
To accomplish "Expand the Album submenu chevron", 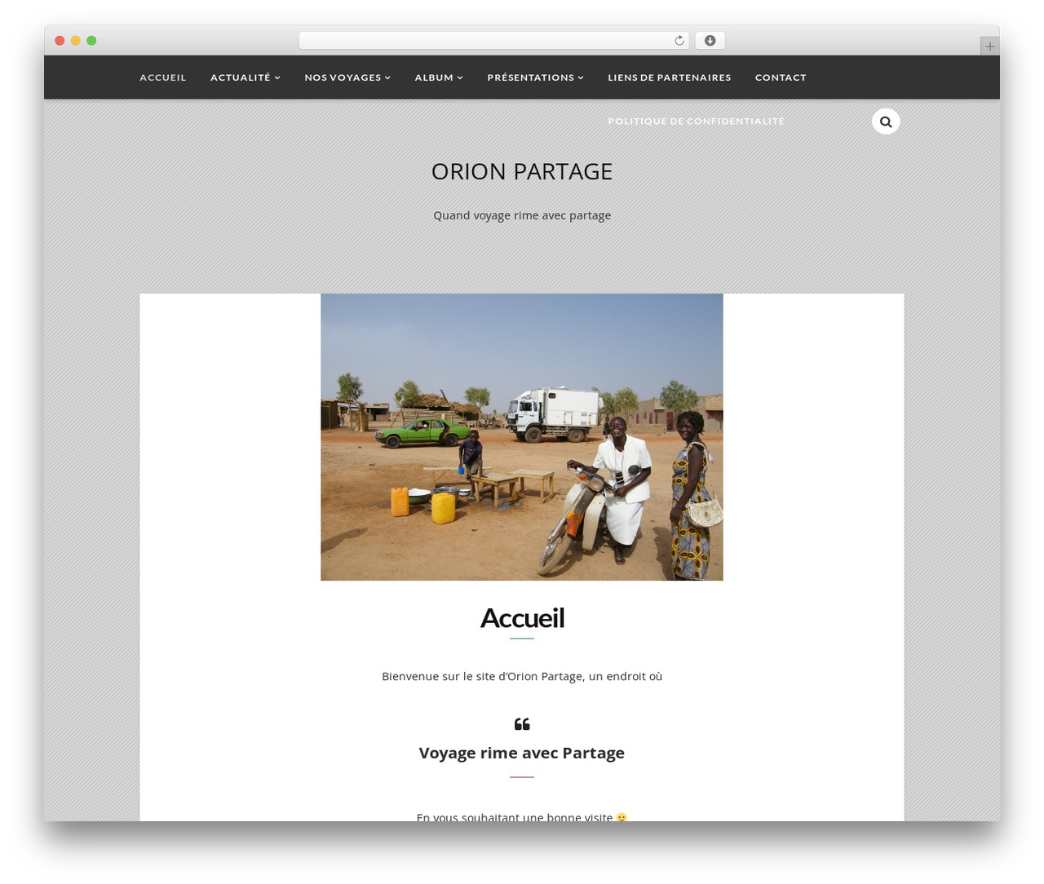I will (x=460, y=77).
